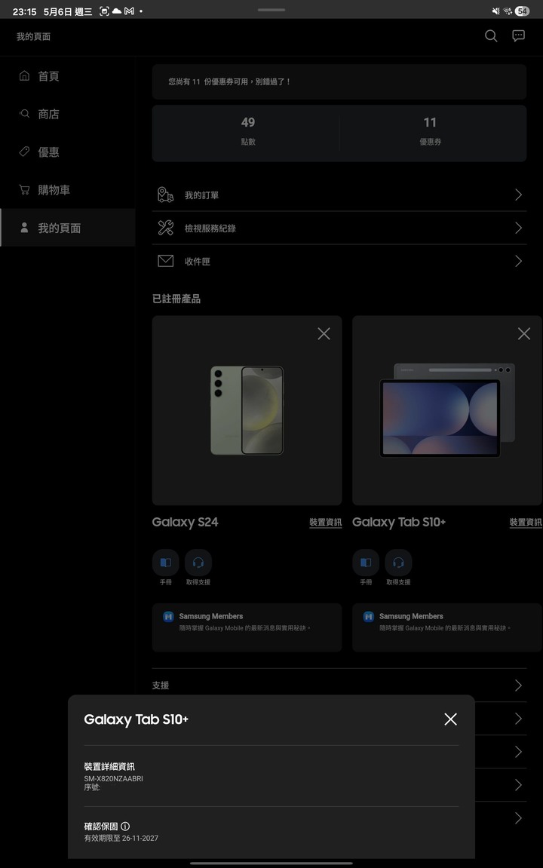Image resolution: width=543 pixels, height=868 pixels.
Task: Open 取得支援 icon under Galaxy S24
Action: coord(198,563)
